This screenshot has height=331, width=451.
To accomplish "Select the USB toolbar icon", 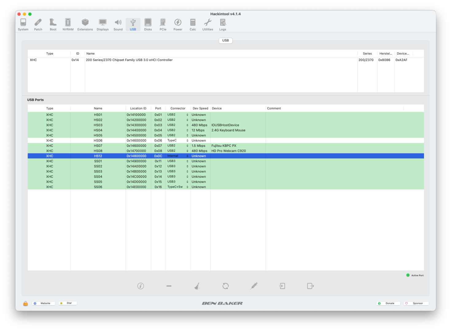I will (133, 25).
